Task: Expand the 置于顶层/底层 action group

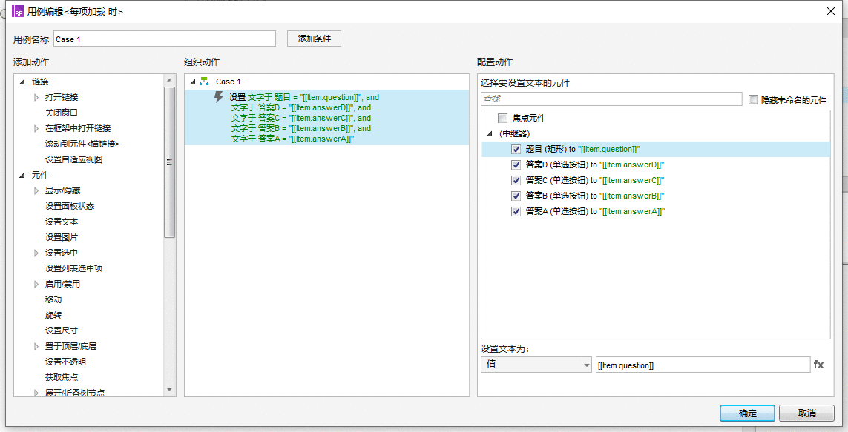Action: click(36, 346)
